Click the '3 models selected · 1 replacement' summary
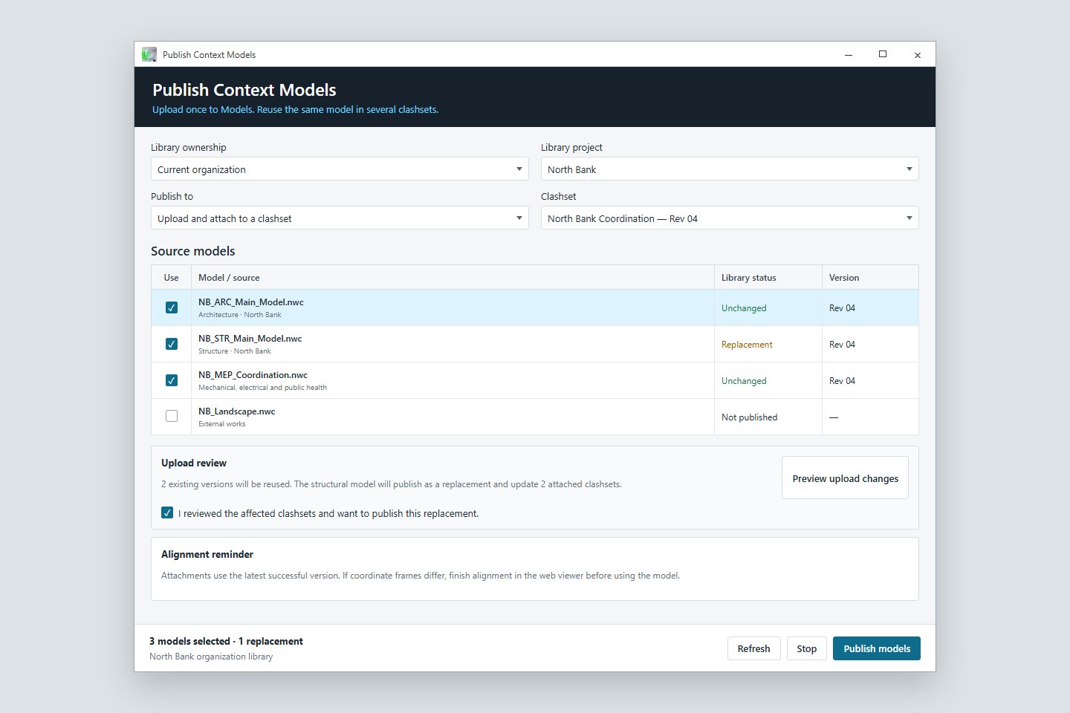1070x713 pixels. point(226,641)
